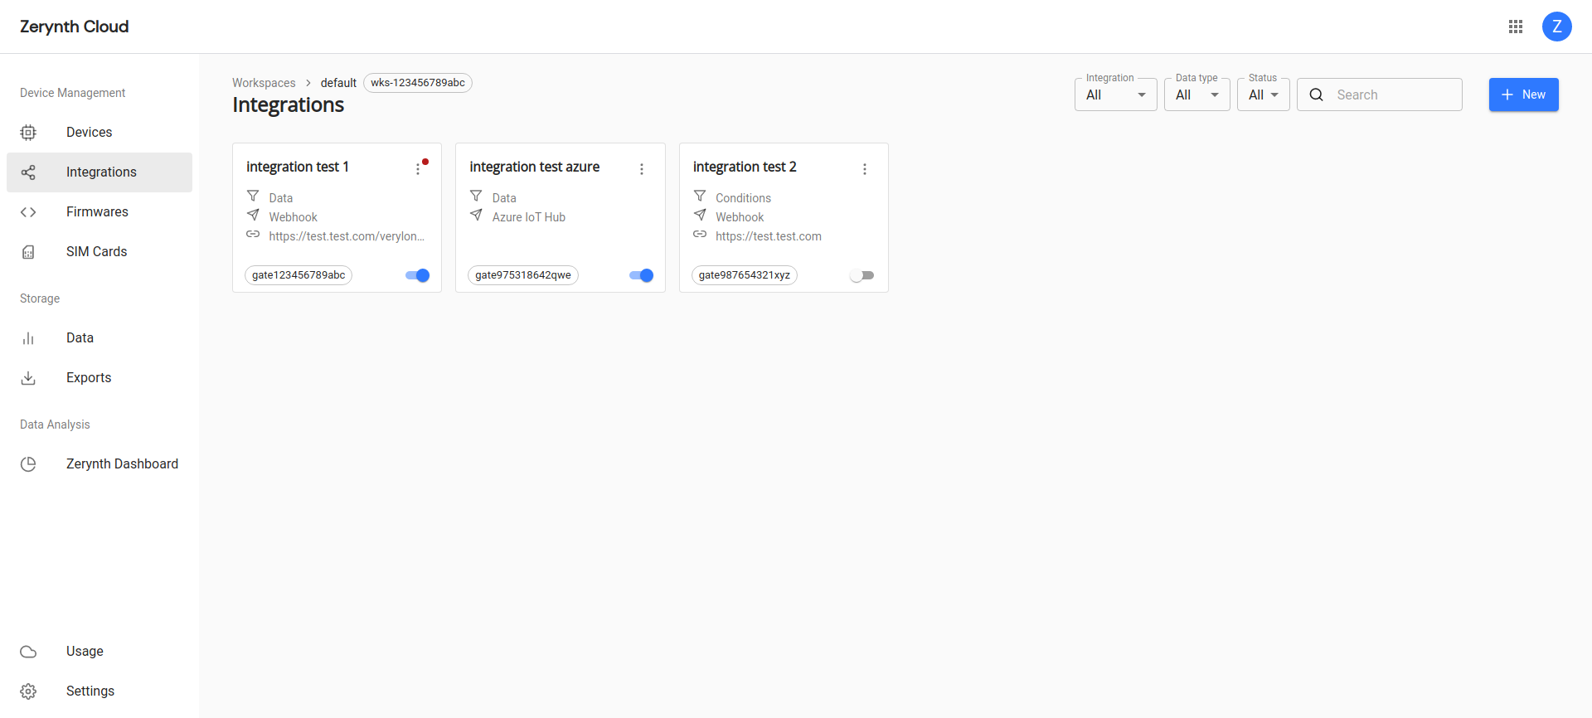Enable the integration test 2 toggle

click(x=862, y=275)
